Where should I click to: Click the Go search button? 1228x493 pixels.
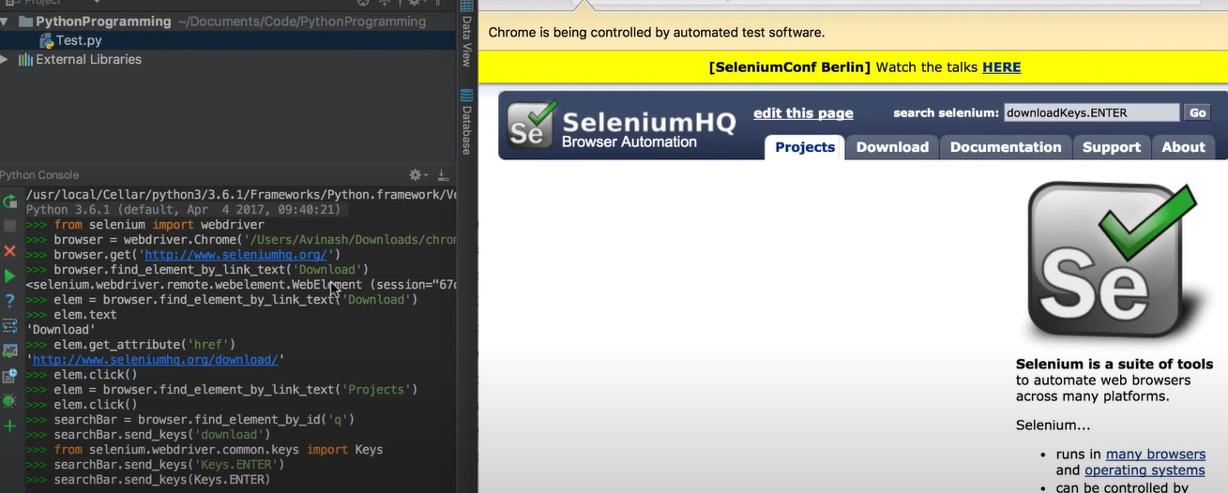point(1197,112)
